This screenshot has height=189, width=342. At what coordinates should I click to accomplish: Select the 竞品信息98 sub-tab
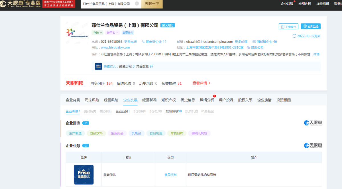[x=174, y=111]
